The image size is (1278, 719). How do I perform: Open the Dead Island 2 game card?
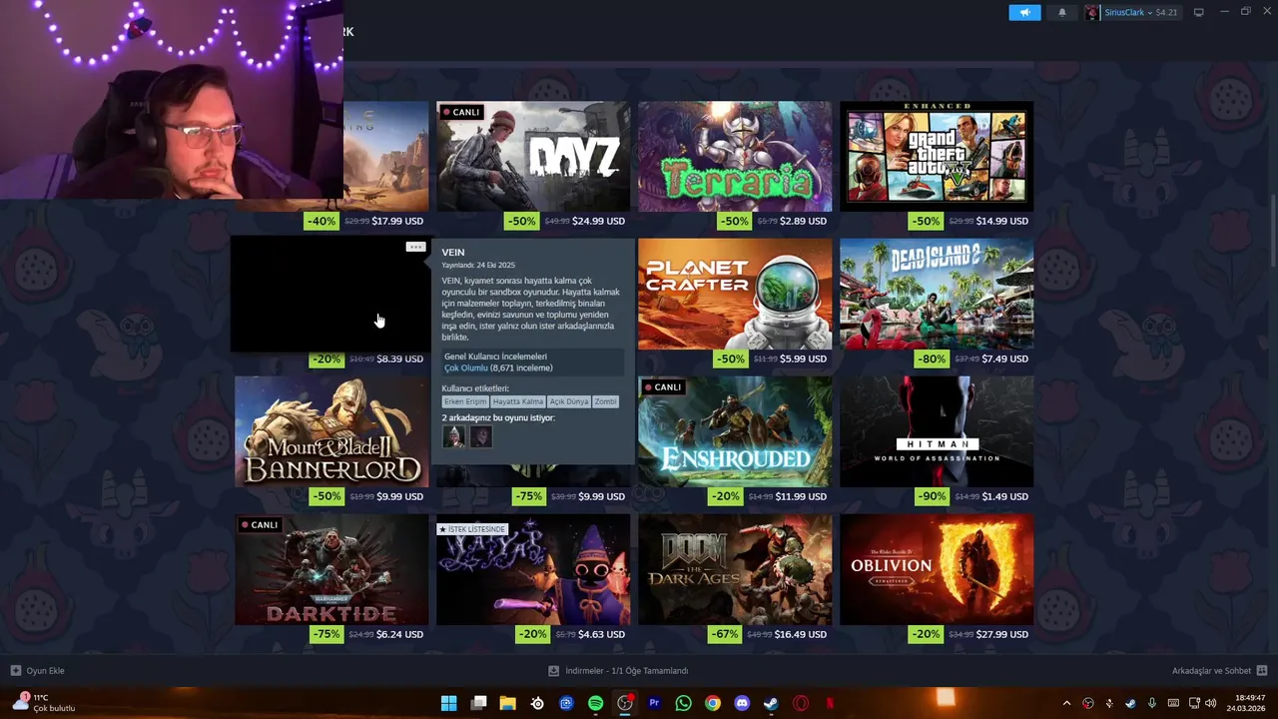click(x=937, y=295)
